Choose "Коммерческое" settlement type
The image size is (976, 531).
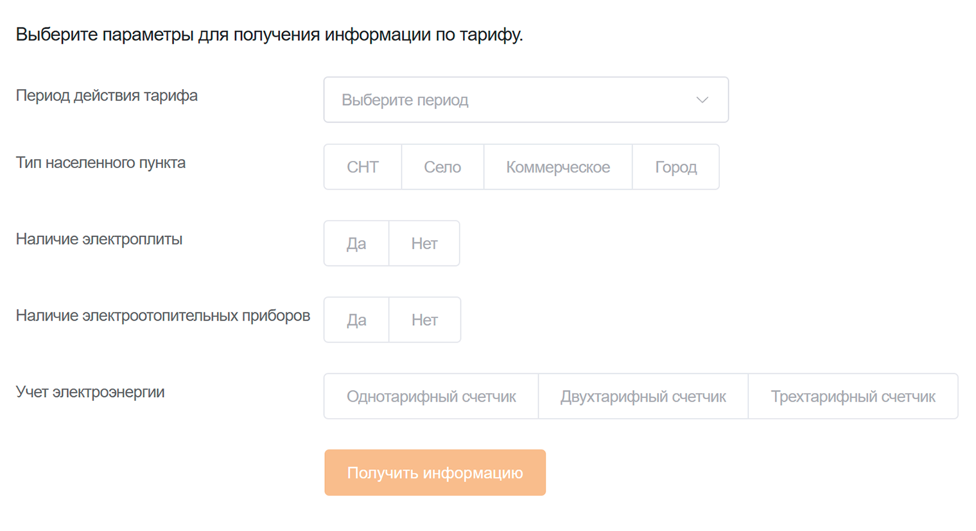(x=558, y=167)
